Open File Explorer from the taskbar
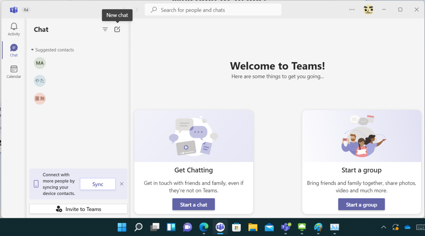The image size is (425, 236). 253,227
